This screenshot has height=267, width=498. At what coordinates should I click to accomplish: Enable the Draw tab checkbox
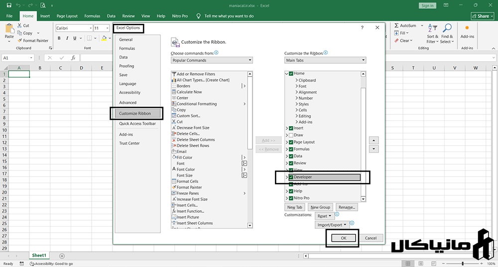click(x=291, y=135)
